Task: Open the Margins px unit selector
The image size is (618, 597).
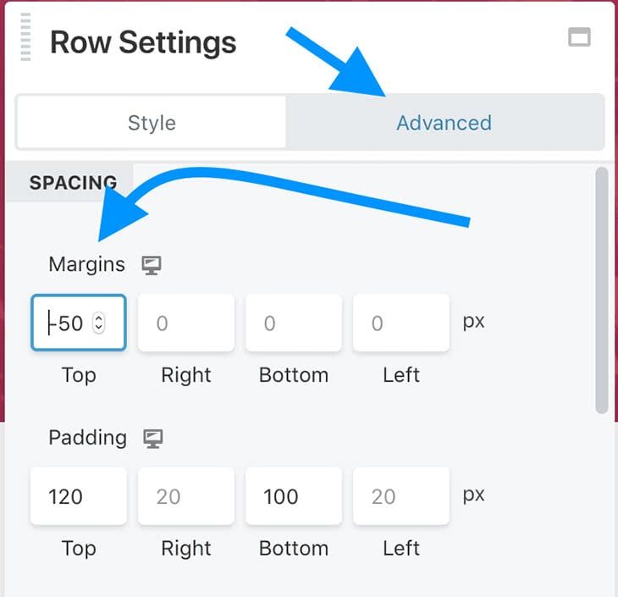Action: pyautogui.click(x=473, y=323)
